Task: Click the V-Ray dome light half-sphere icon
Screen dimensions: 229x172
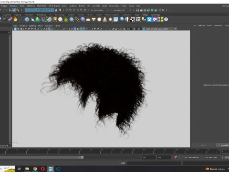Action: click(x=88, y=20)
